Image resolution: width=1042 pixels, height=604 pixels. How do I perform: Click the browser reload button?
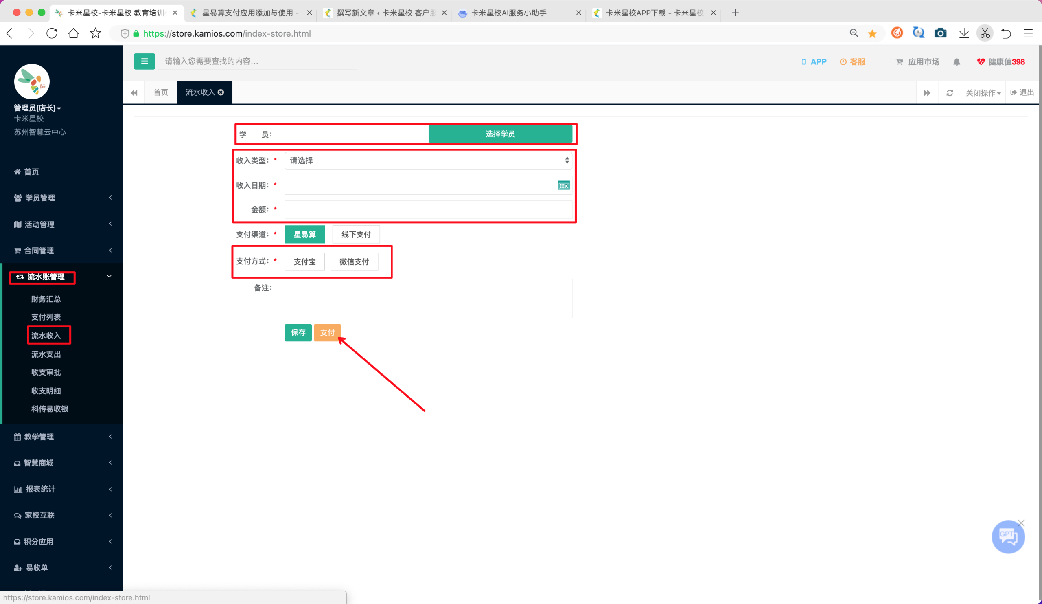pyautogui.click(x=52, y=33)
